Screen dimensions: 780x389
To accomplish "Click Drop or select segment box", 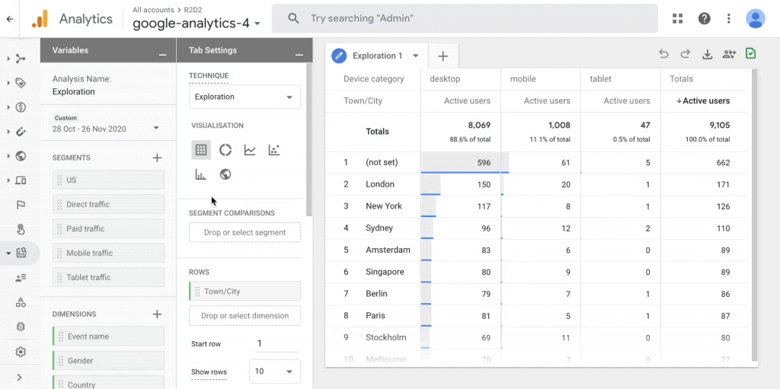I will coord(245,232).
